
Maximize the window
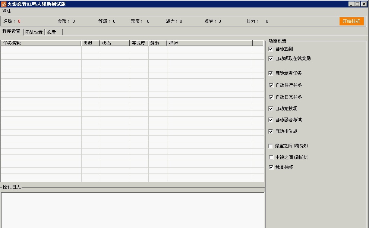click(x=357, y=4)
